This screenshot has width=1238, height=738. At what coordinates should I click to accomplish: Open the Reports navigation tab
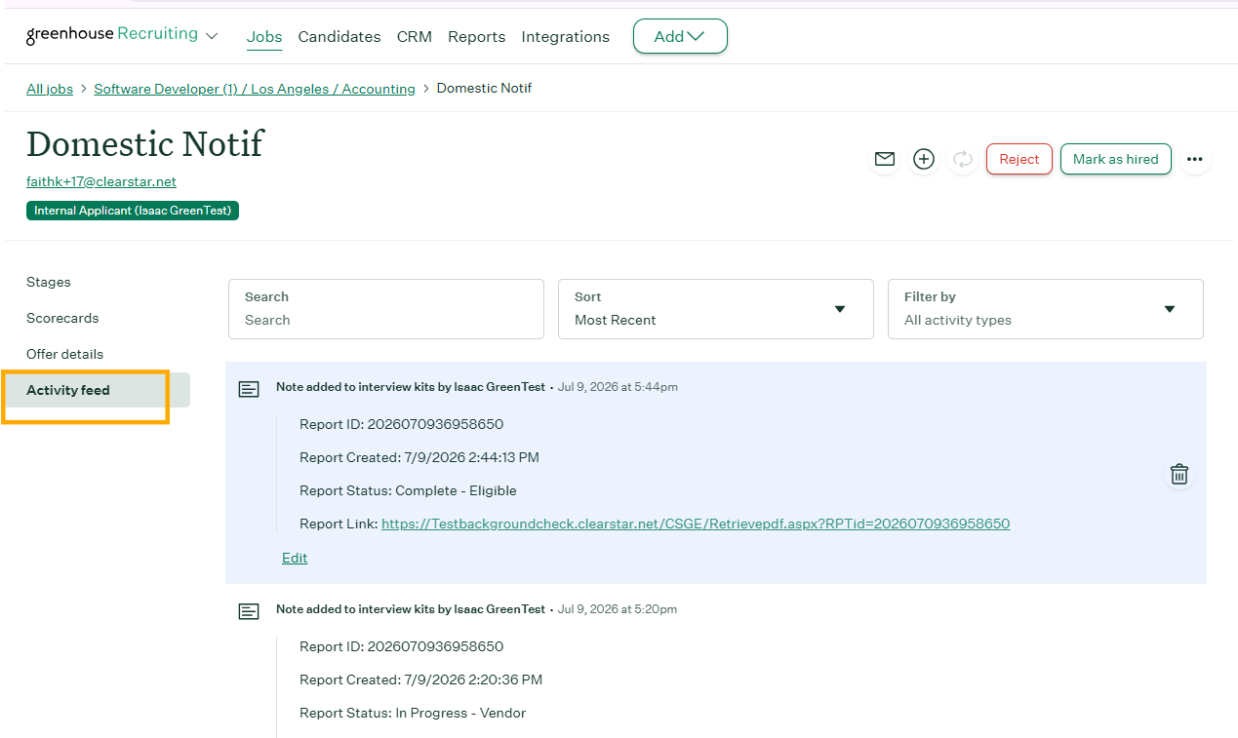point(476,37)
